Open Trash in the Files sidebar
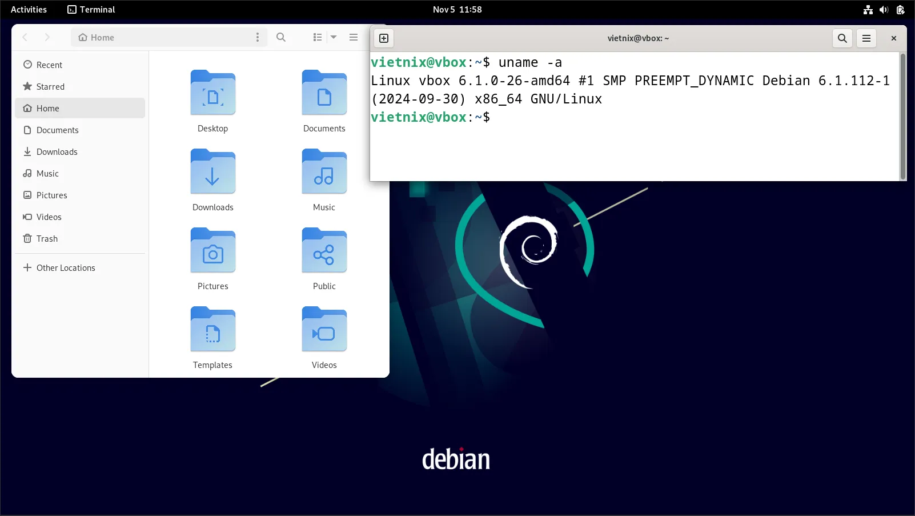The height and width of the screenshot is (516, 915). [x=80, y=238]
